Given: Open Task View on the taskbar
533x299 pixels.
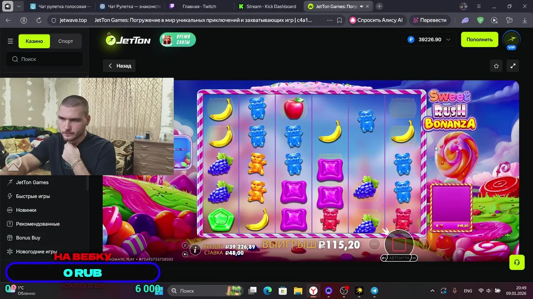Looking at the screenshot, I should (253, 291).
